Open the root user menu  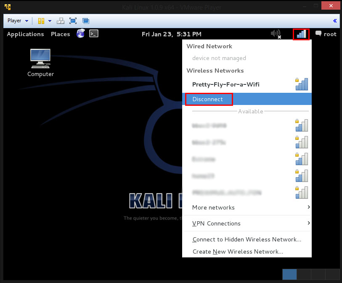(330, 34)
